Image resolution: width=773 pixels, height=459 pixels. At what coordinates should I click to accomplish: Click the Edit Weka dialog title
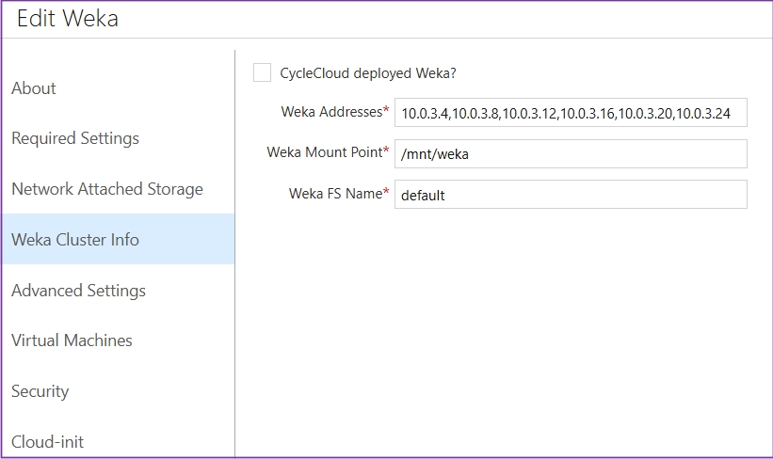pyautogui.click(x=68, y=19)
